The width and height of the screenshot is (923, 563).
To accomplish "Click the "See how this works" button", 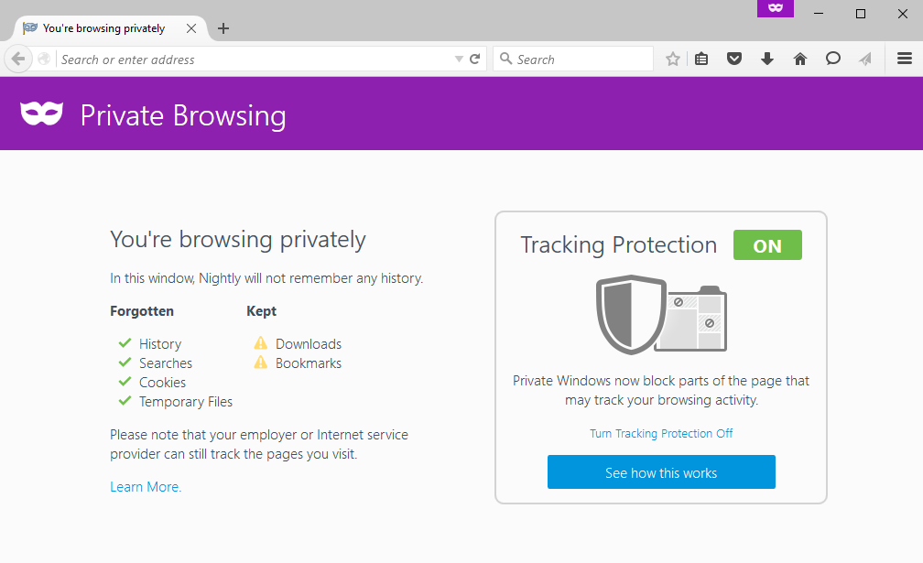I will [x=661, y=472].
